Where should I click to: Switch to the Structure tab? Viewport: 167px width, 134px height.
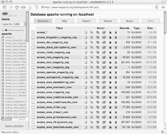[x=43, y=21]
